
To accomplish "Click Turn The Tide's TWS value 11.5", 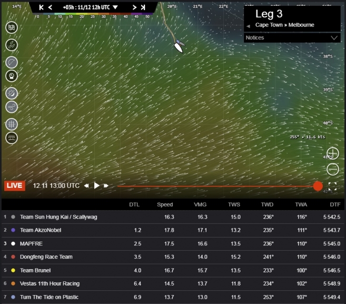I will pyautogui.click(x=235, y=297).
